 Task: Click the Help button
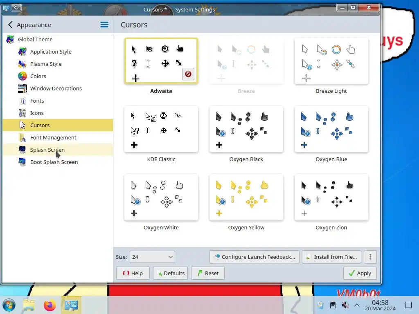[x=133, y=273]
